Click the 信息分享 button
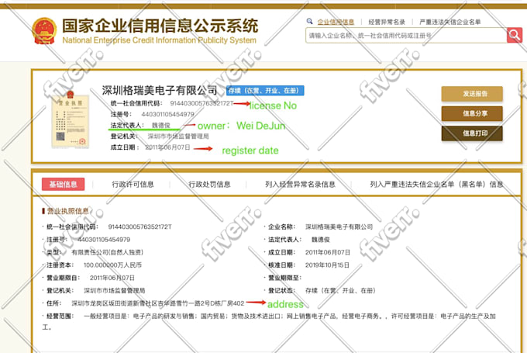Image resolution: width=527 pixels, height=353 pixels. [x=472, y=114]
